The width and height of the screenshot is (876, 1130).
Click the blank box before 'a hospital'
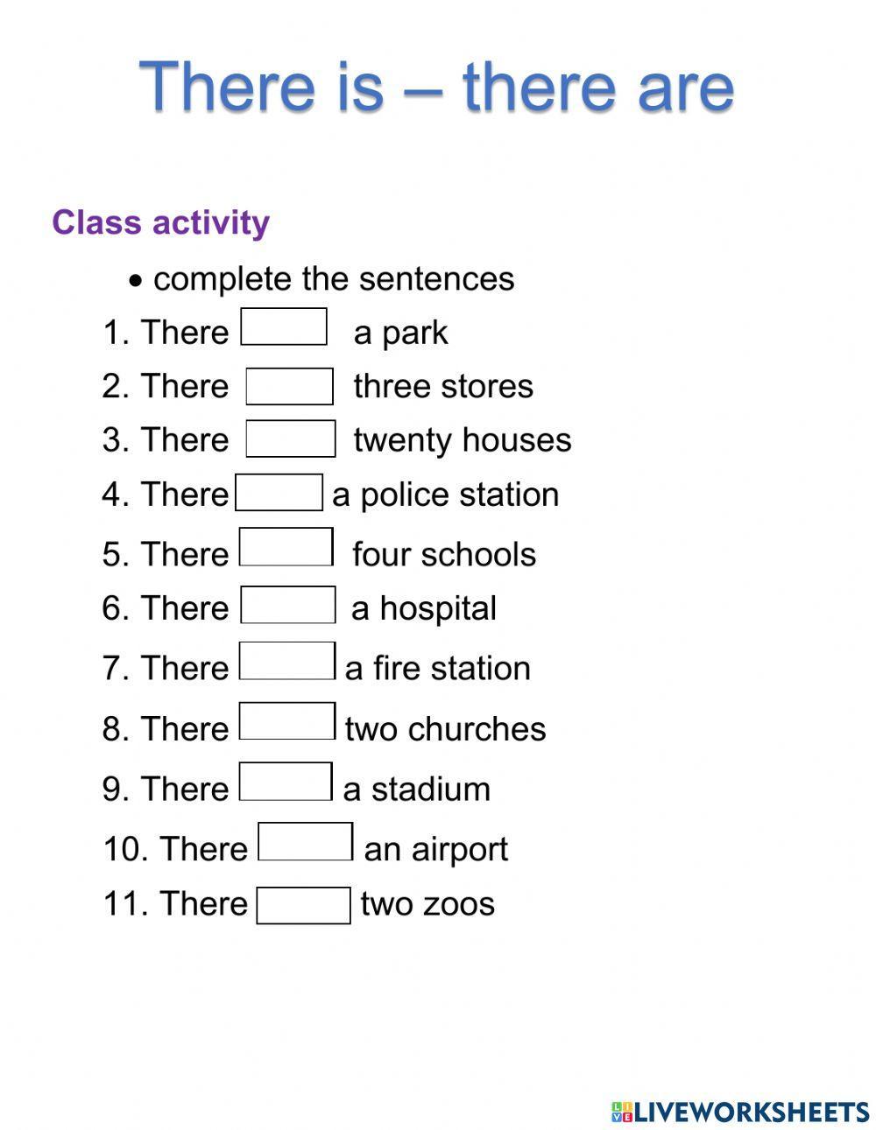[x=287, y=605]
